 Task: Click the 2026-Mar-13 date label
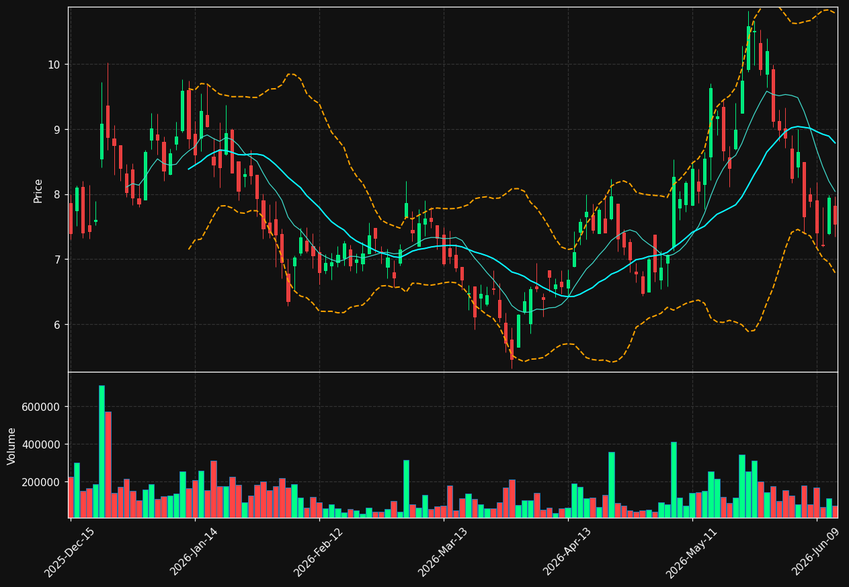click(x=442, y=551)
